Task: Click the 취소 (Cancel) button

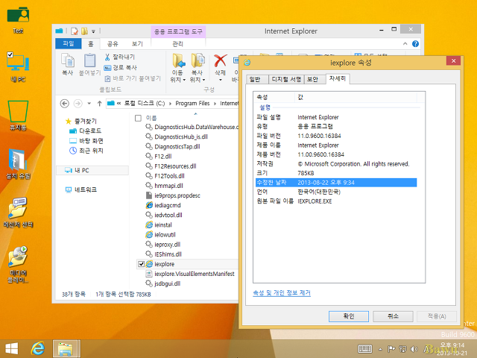Action: [393, 316]
